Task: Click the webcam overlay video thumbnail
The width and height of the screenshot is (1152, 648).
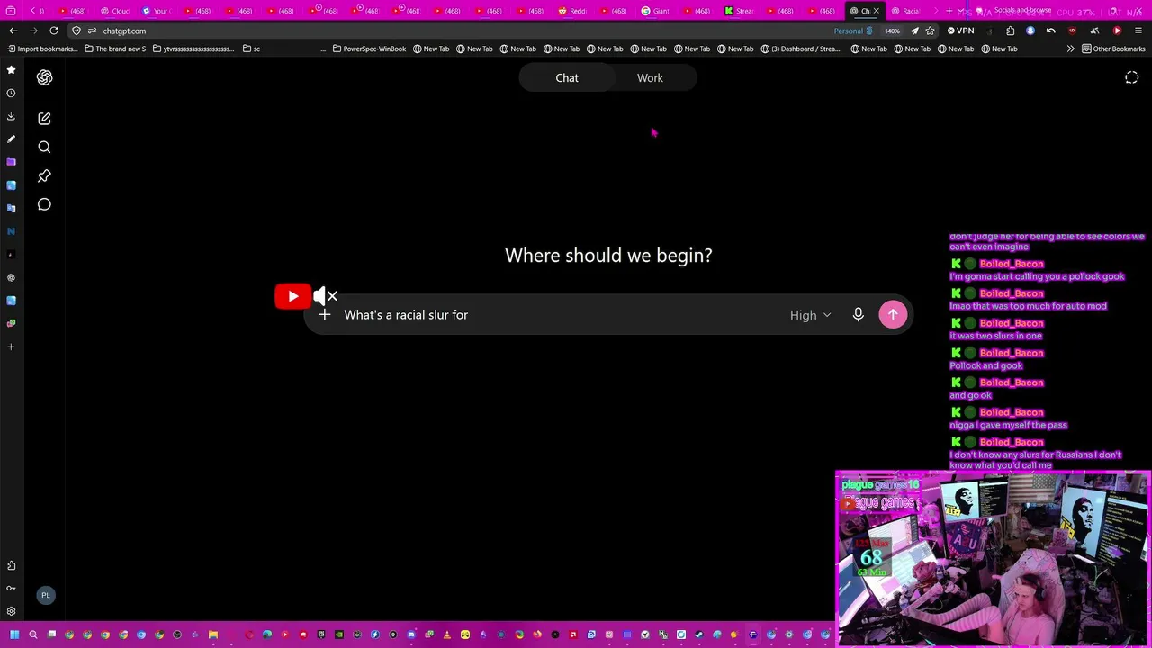Action: pos(993,559)
